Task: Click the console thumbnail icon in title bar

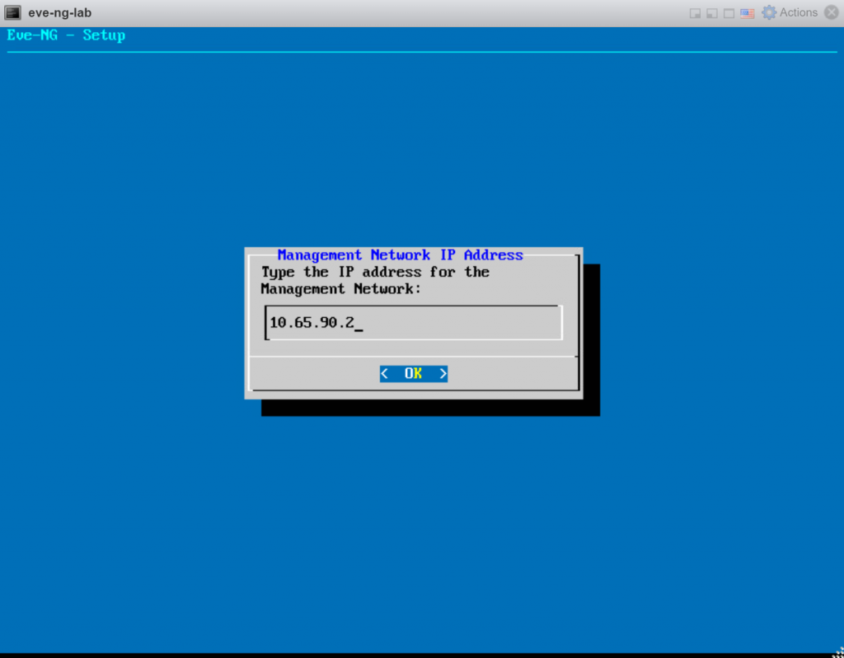Action: click(12, 12)
